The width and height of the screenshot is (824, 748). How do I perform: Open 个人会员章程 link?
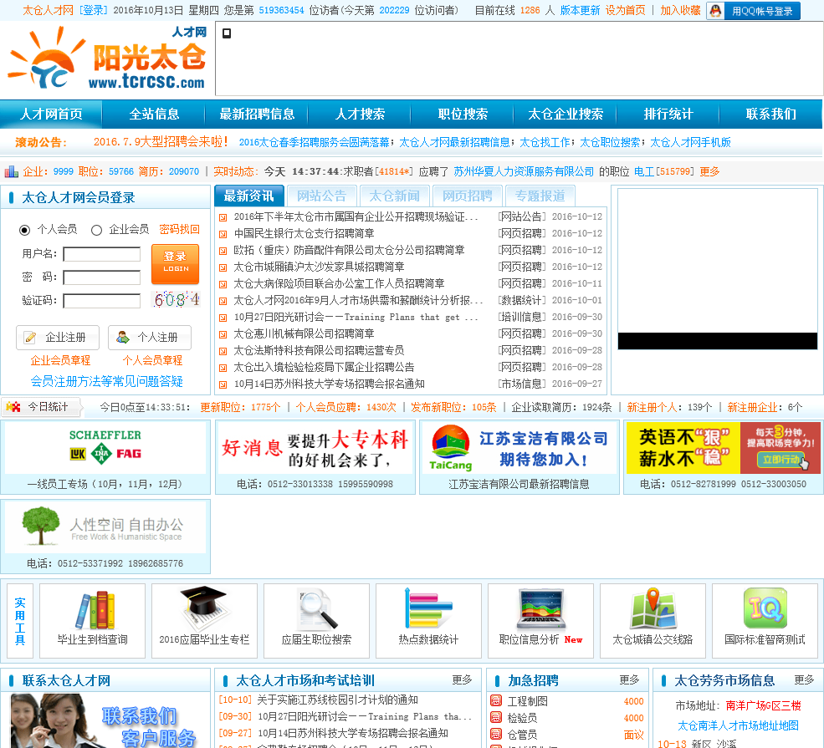[152, 360]
